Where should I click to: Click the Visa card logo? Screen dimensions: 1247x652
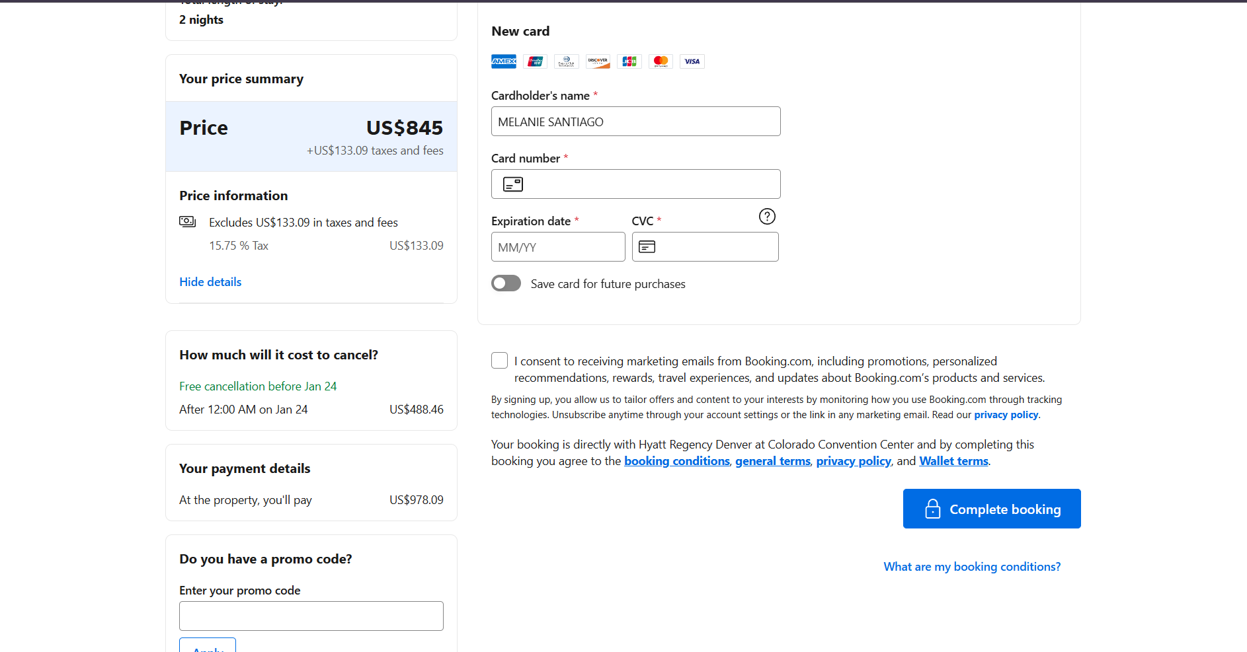[x=692, y=61]
